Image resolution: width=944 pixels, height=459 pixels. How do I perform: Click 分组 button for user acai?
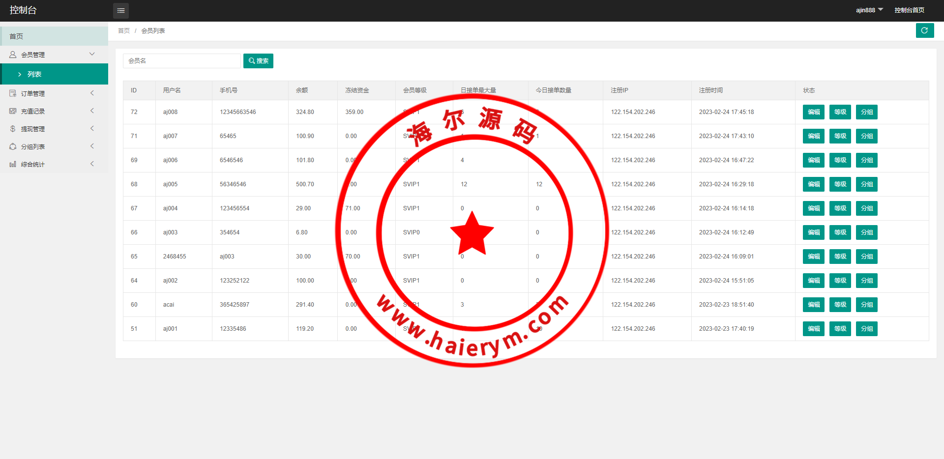click(866, 305)
